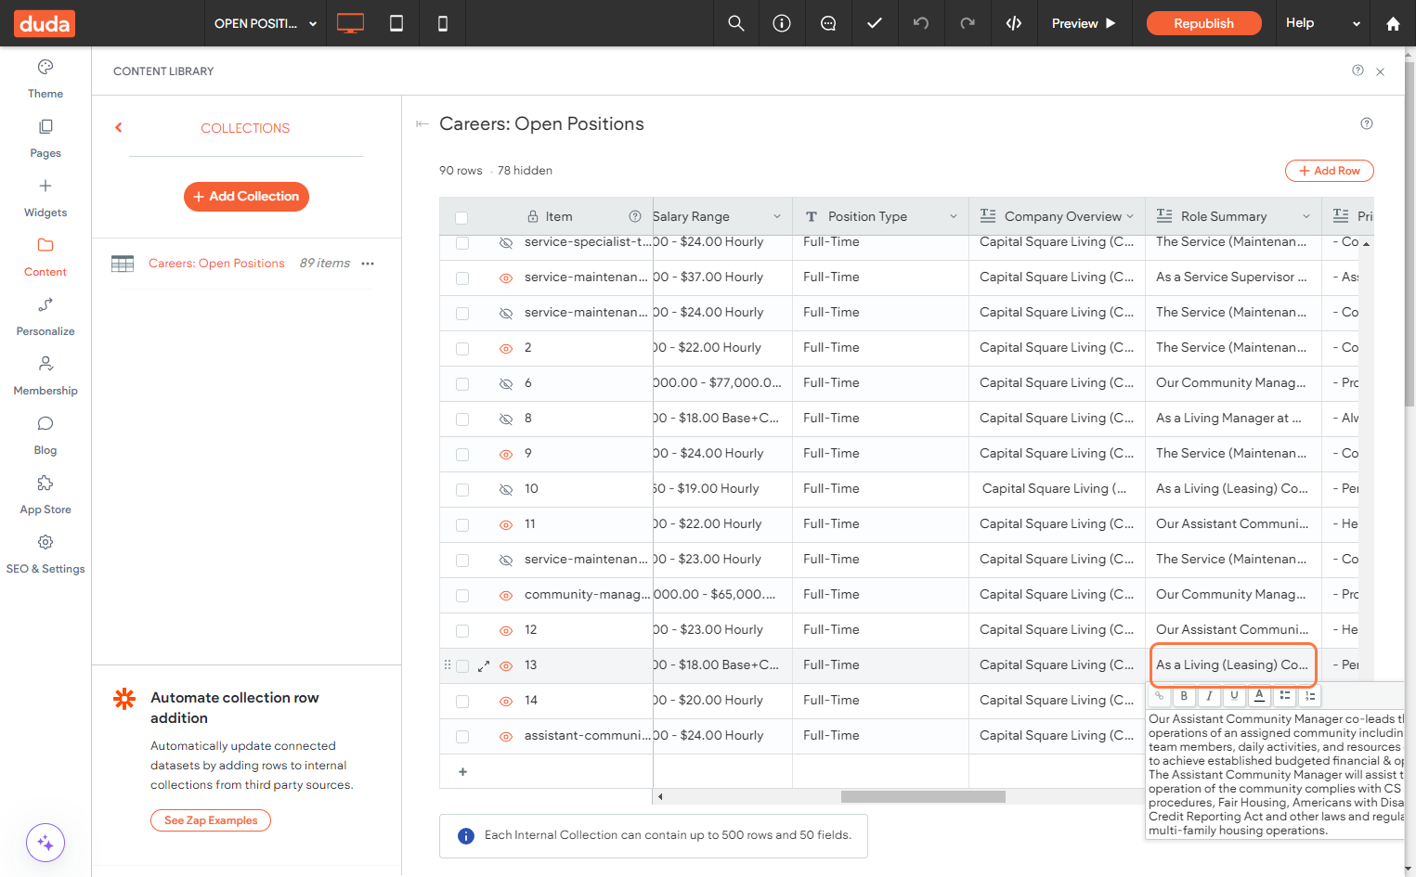The width and height of the screenshot is (1416, 877).
Task: Select the checkbox for row 9
Action: click(x=462, y=455)
